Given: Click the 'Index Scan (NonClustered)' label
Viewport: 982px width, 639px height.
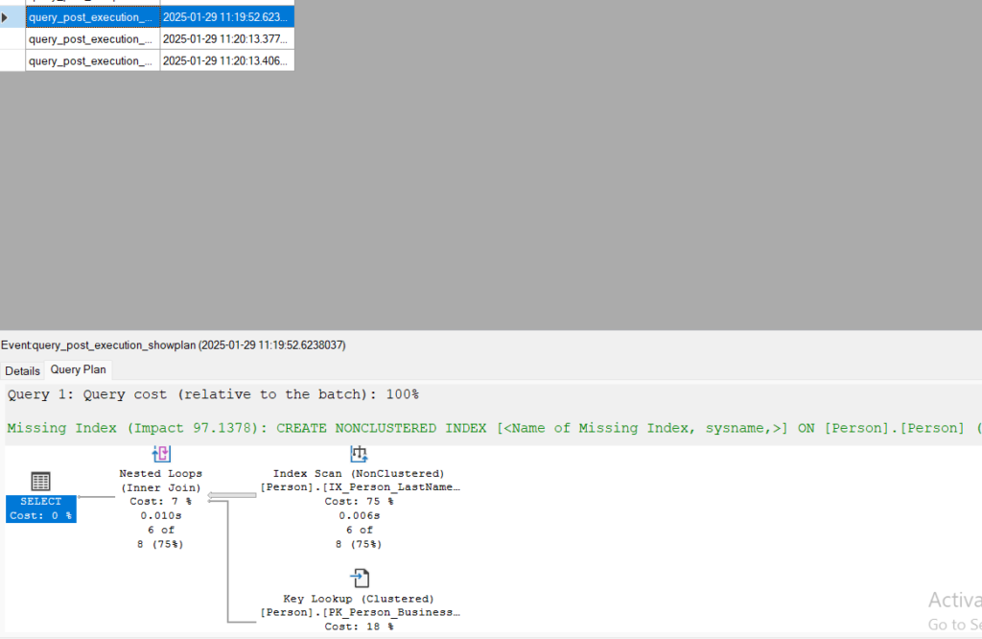Looking at the screenshot, I should pos(359,474).
